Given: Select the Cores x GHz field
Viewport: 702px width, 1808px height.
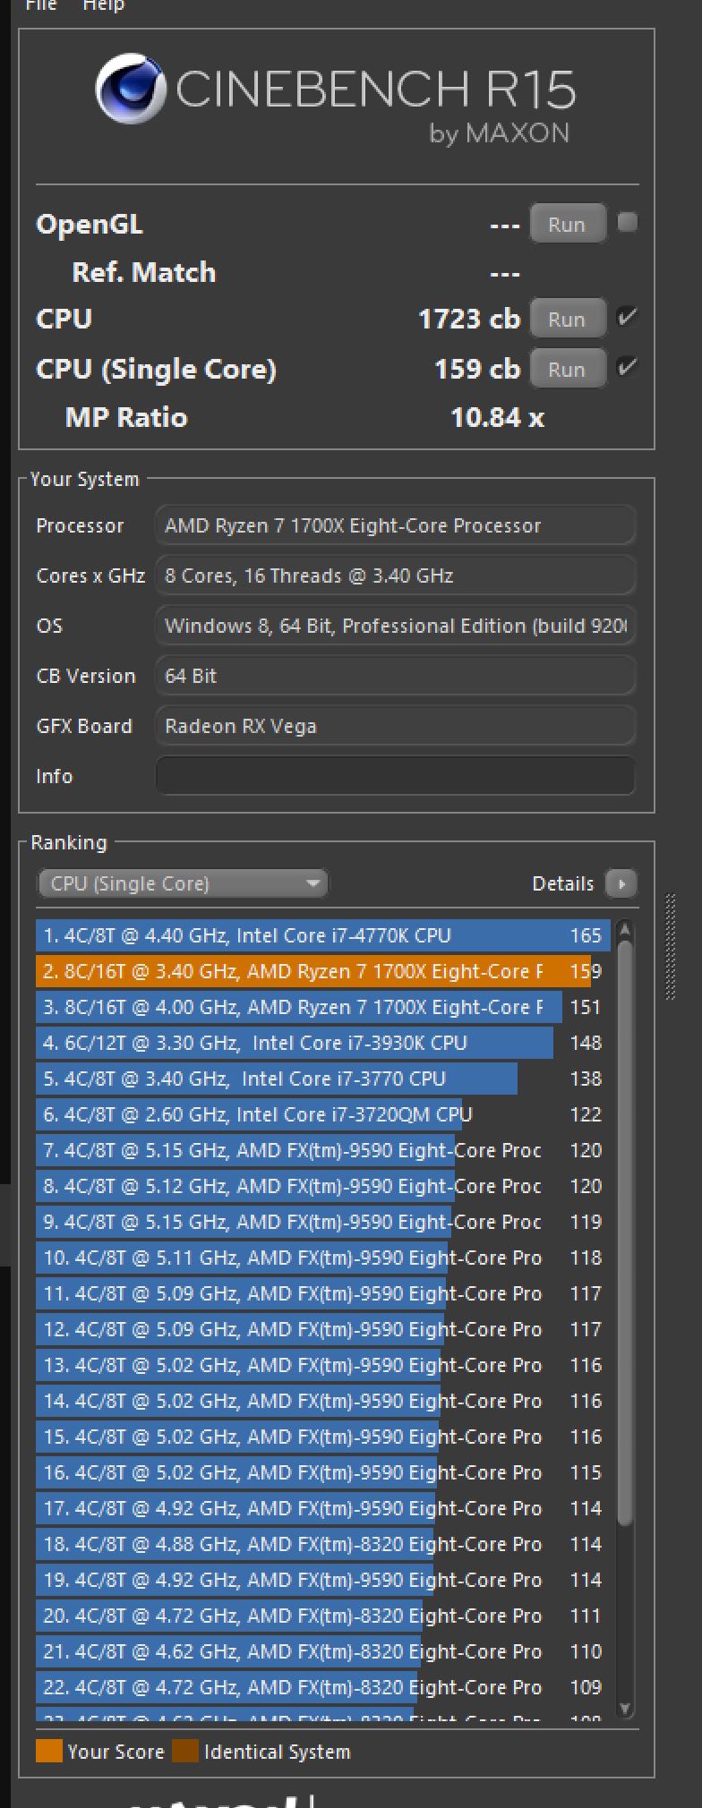Looking at the screenshot, I should pyautogui.click(x=396, y=576).
